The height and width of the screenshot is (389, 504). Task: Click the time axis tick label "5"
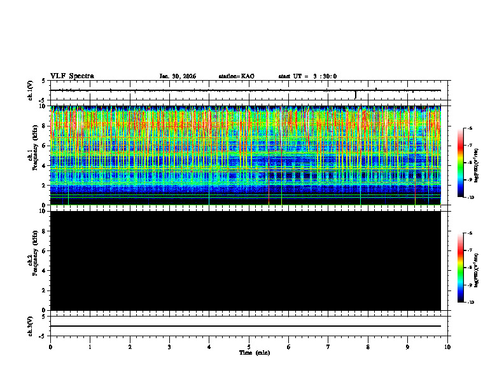[x=249, y=347]
